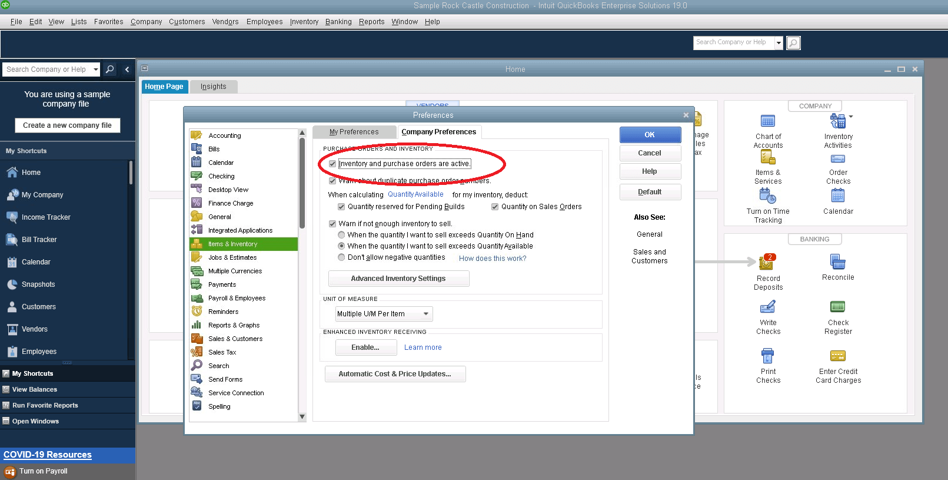Toggle Inventory and purchase orders are active checkbox
This screenshot has width=948, height=480.
tap(332, 164)
